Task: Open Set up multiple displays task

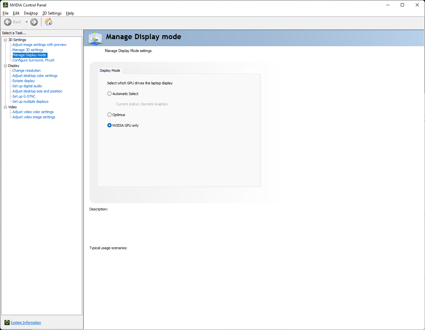Action: tap(30, 101)
